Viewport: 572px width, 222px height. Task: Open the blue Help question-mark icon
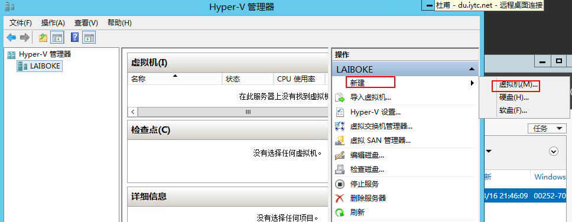click(x=75, y=37)
